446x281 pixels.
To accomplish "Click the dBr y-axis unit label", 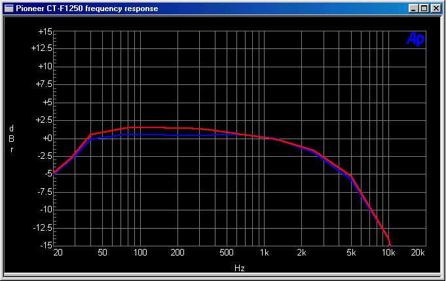I will 12,139.
